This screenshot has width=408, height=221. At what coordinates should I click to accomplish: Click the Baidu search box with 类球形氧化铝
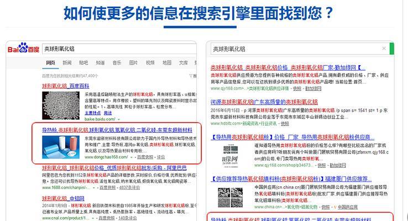pos(119,49)
